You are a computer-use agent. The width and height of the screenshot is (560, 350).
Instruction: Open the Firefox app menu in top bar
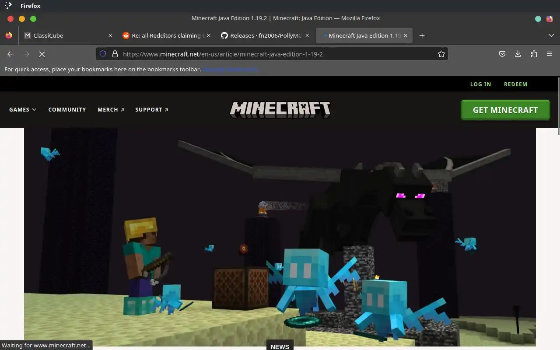(x=30, y=6)
